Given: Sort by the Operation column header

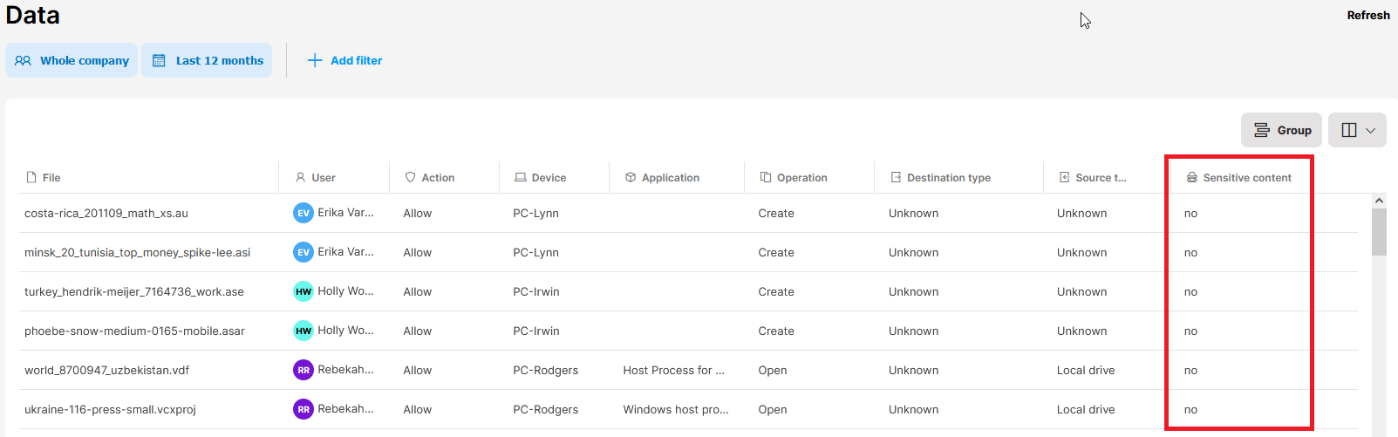Looking at the screenshot, I should (x=801, y=178).
